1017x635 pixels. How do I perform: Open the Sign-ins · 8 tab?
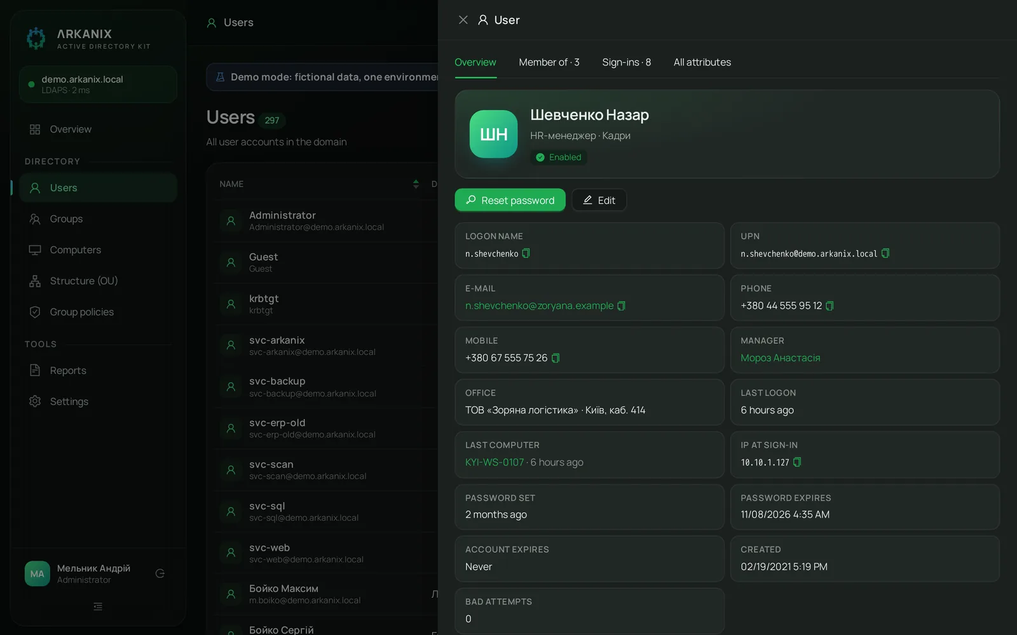(627, 62)
